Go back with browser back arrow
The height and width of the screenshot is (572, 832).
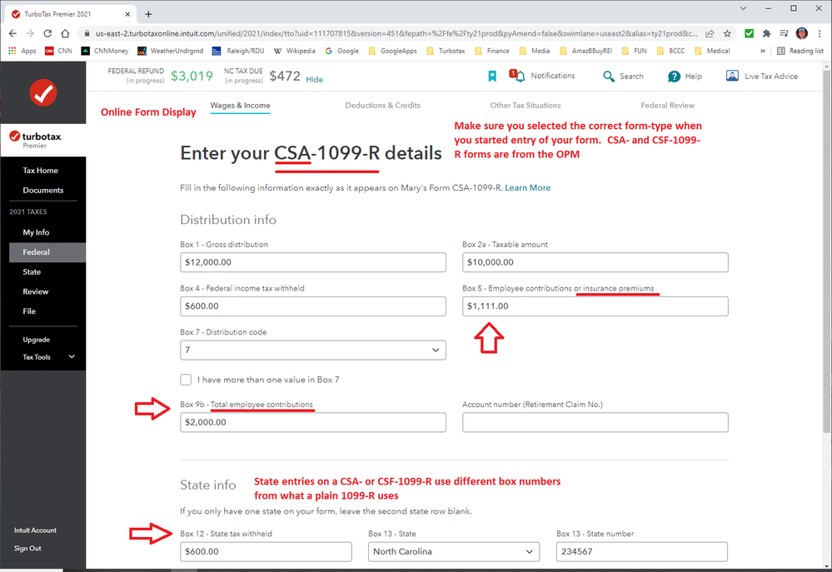12,33
